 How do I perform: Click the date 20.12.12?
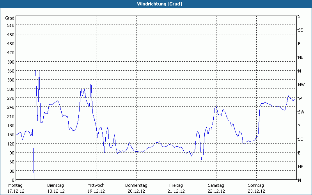136,191
